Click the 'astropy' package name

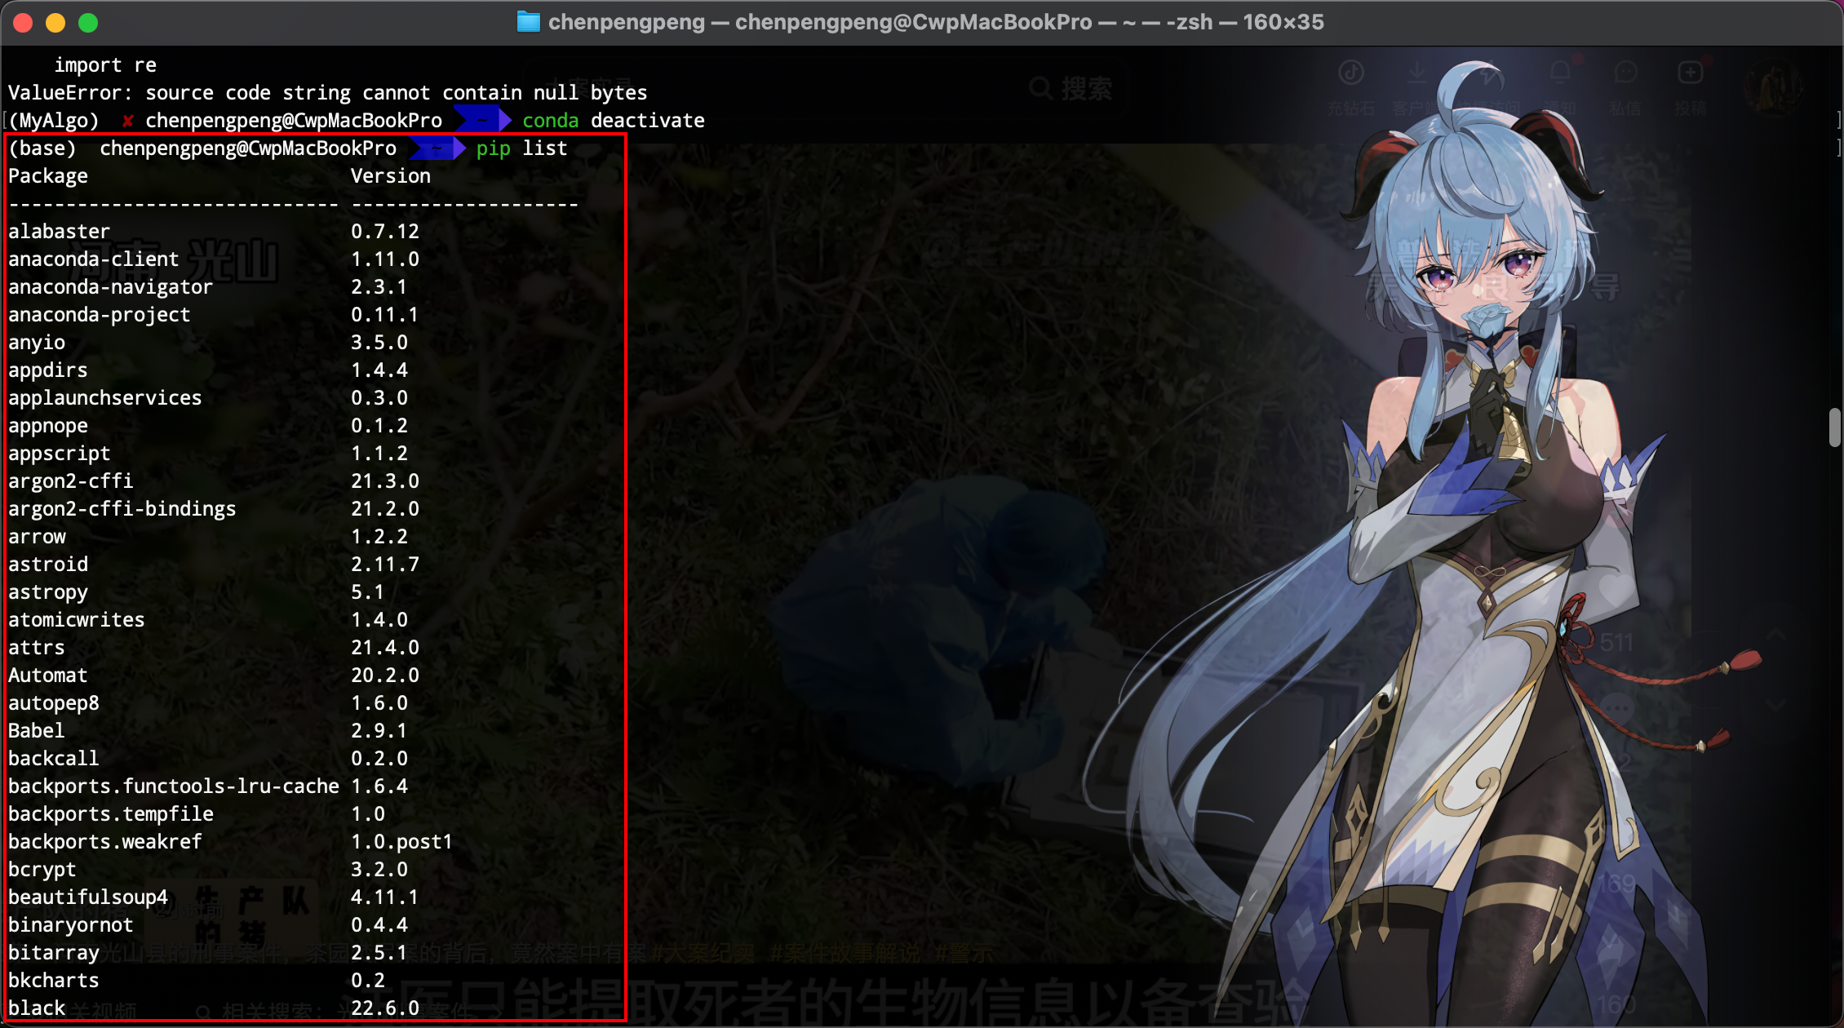(48, 592)
